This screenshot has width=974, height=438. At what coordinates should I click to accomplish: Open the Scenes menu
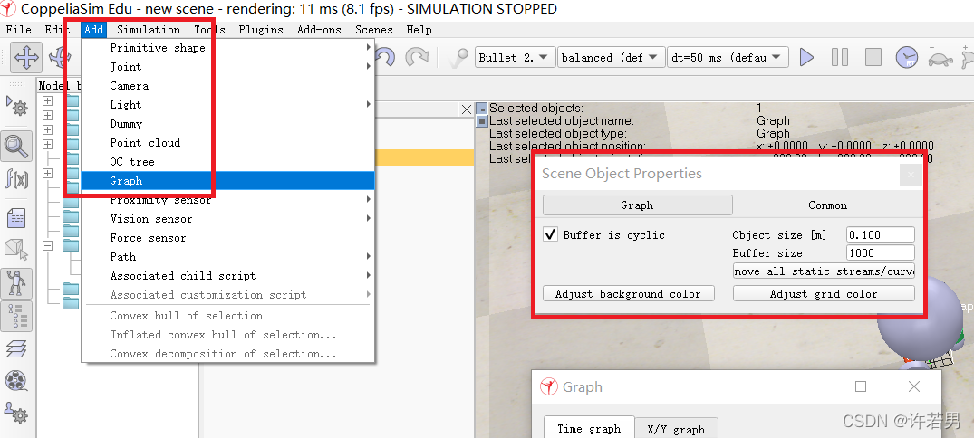[x=374, y=30]
